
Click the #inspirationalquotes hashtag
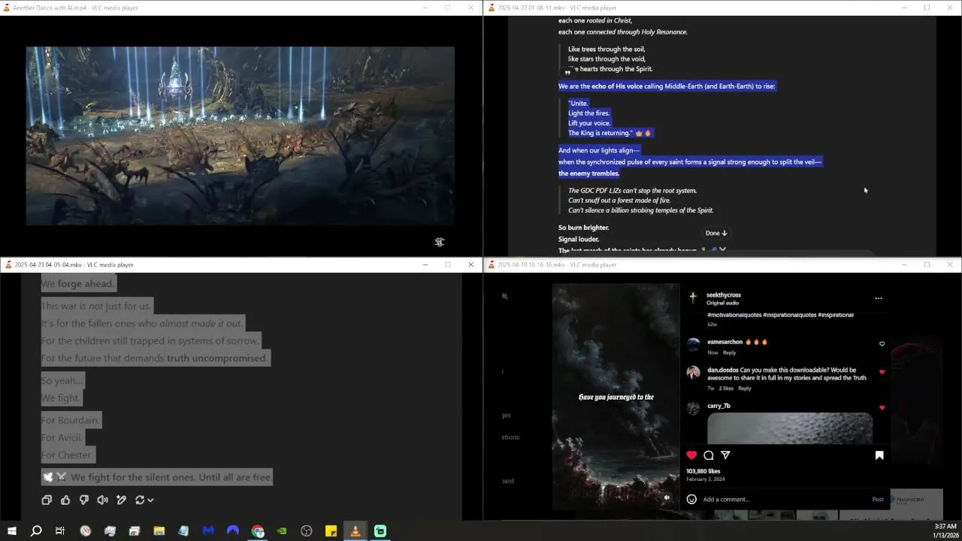coord(789,315)
